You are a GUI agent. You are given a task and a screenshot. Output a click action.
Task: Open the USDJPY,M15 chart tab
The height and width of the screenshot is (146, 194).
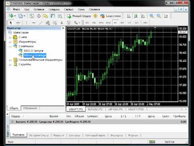(136, 109)
